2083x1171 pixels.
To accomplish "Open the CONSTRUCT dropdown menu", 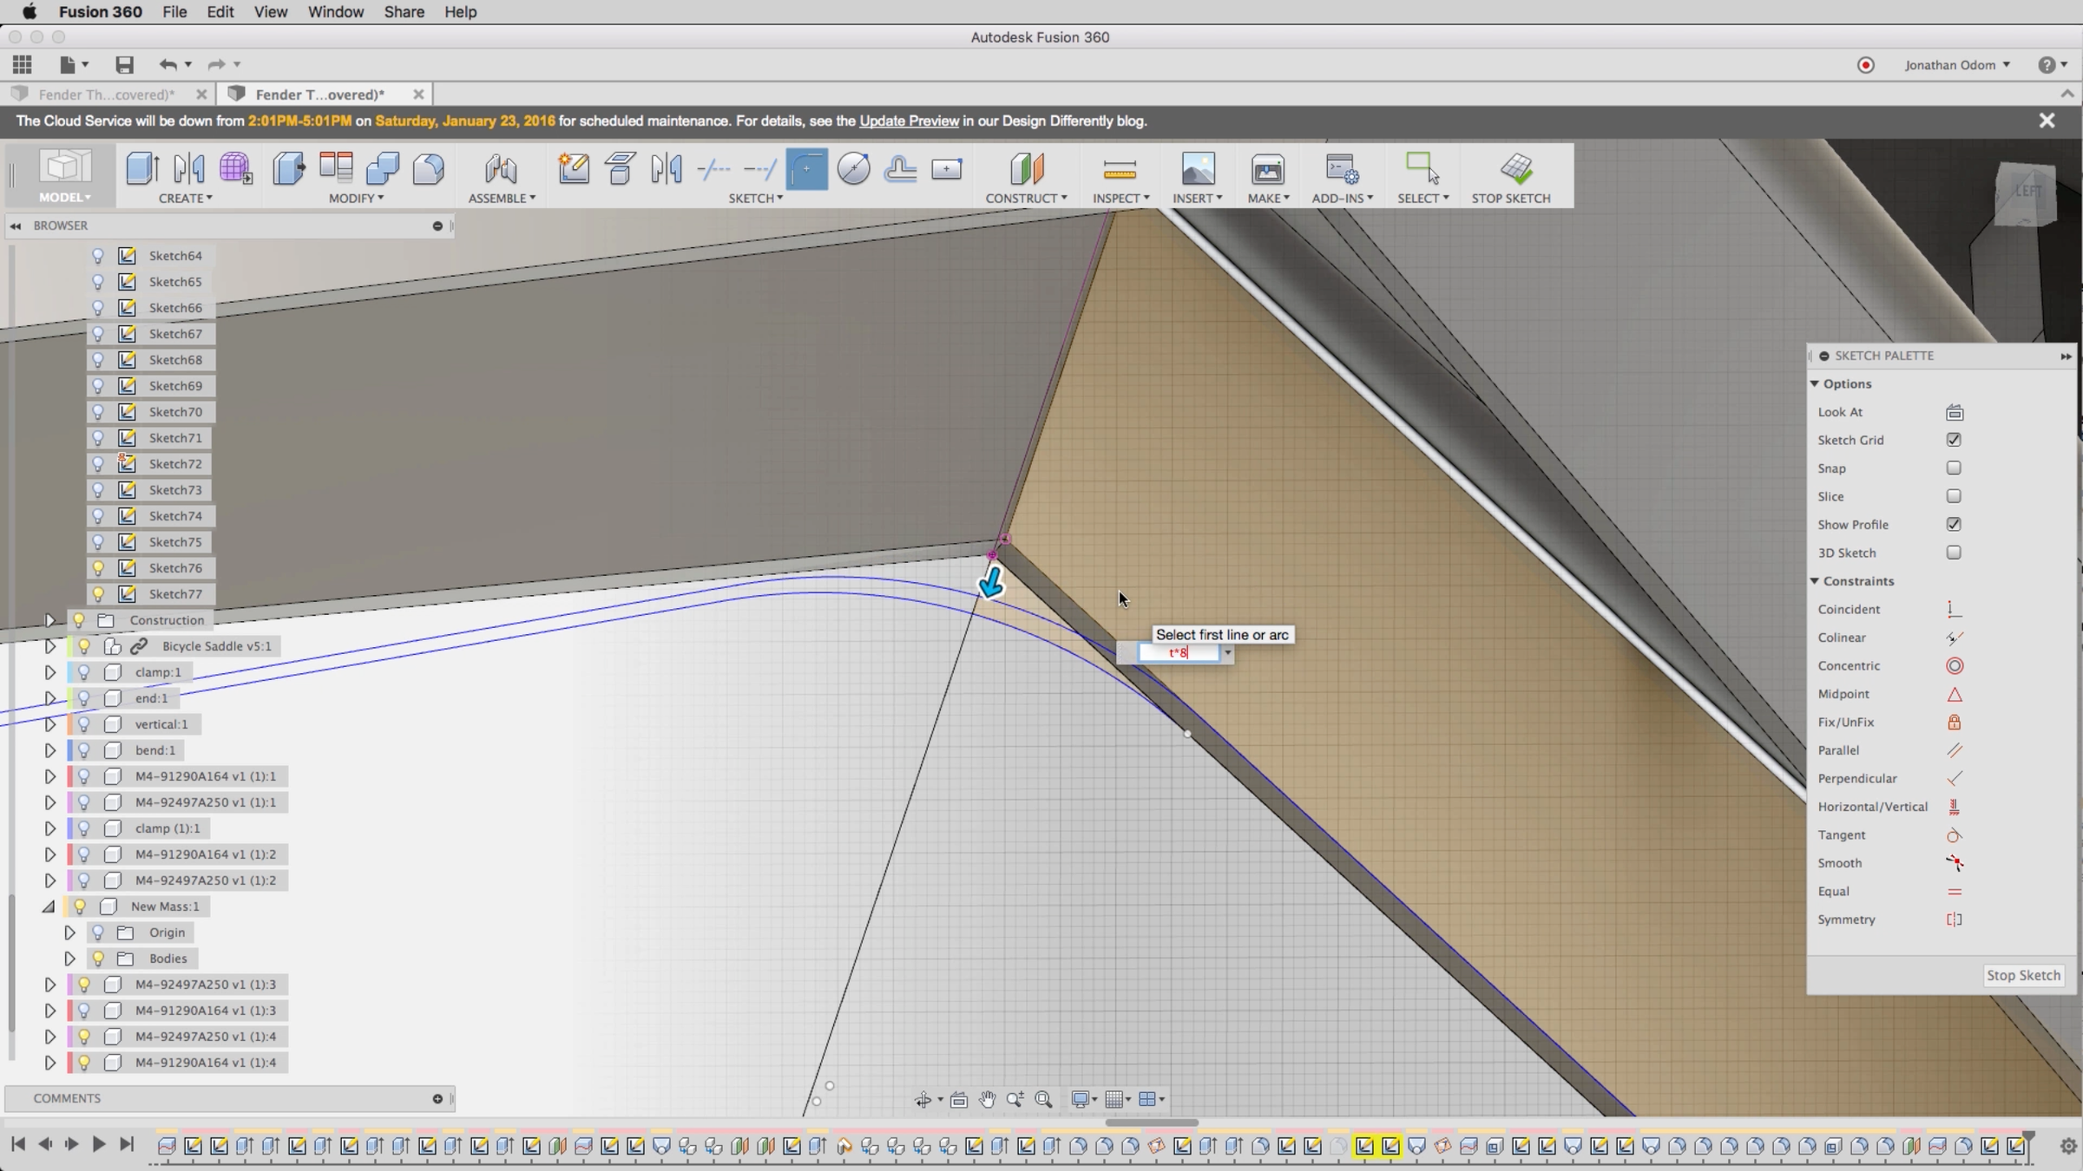I will pyautogui.click(x=1025, y=199).
